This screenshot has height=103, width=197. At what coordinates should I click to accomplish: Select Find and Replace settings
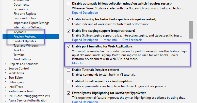click(25, 14)
